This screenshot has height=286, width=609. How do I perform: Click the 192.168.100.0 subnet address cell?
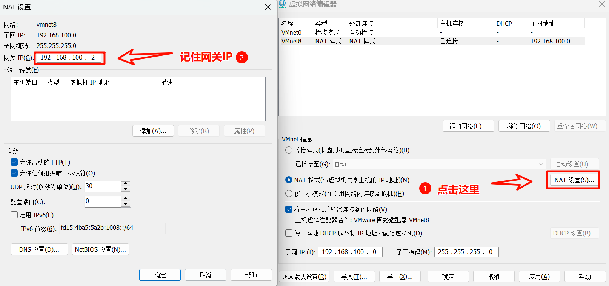point(550,41)
